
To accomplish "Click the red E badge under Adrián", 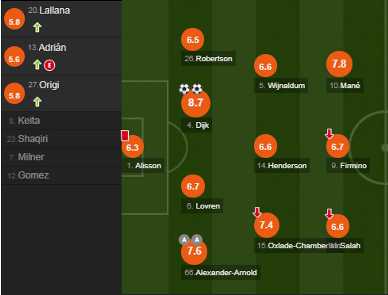I will [49, 65].
